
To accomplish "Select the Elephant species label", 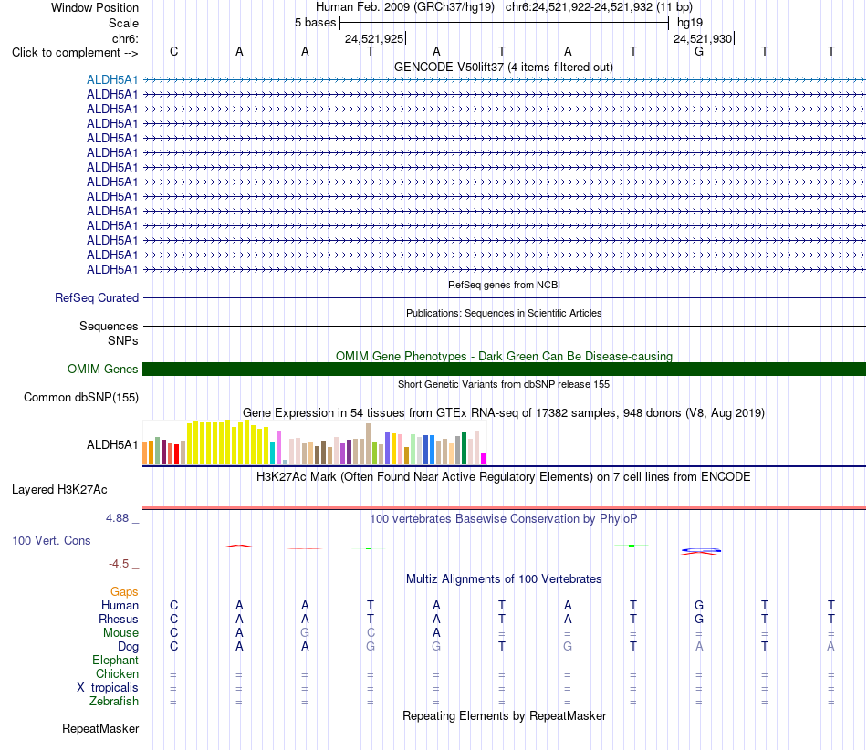I will coord(115,660).
